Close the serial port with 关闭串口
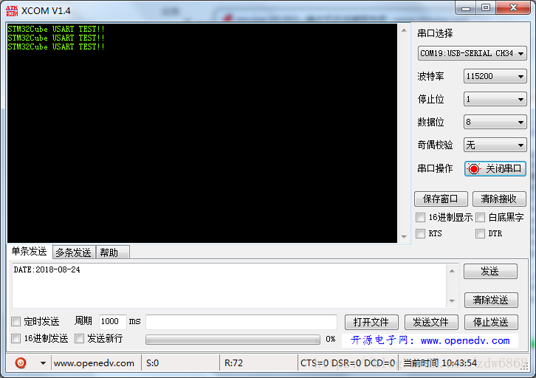Screen dimensions: 536x378 coord(495,168)
